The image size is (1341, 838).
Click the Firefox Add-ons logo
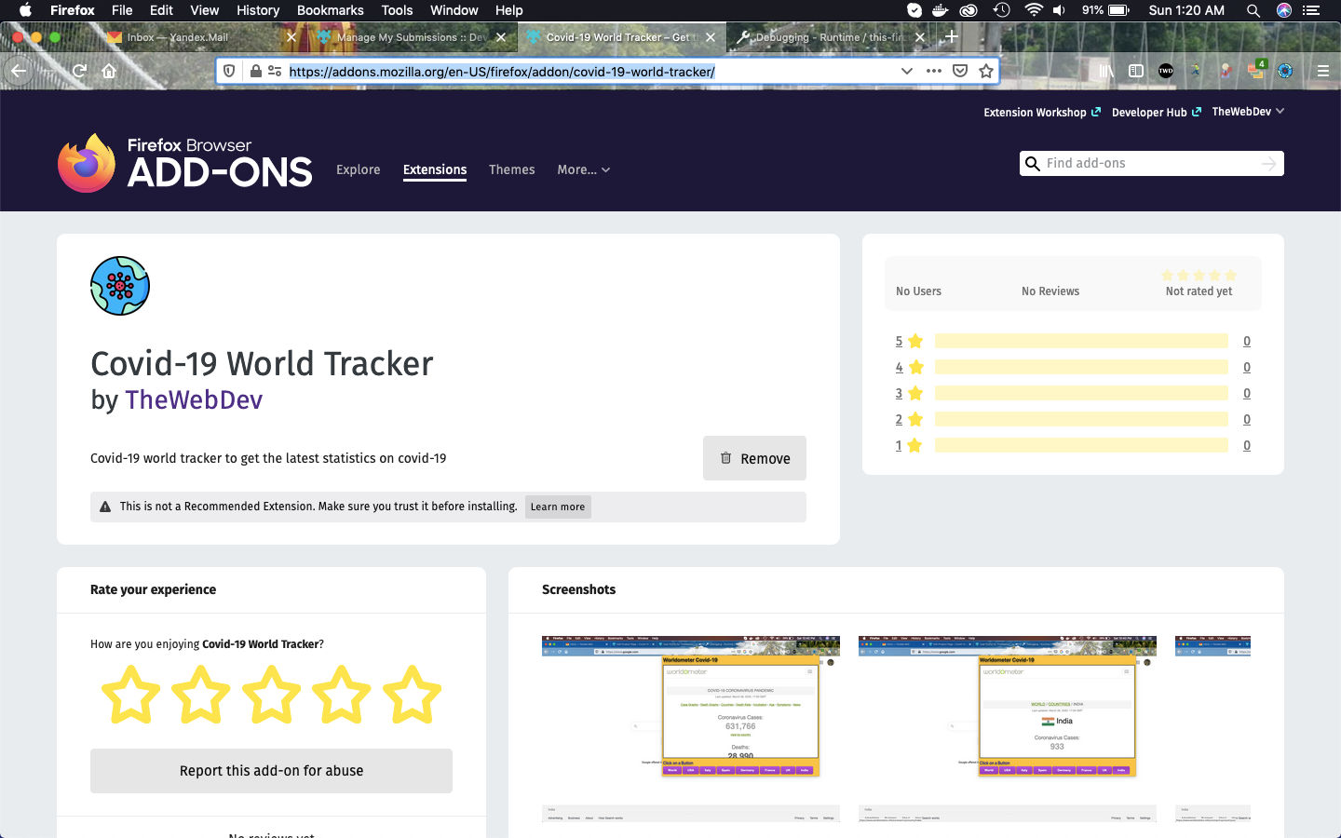click(184, 164)
